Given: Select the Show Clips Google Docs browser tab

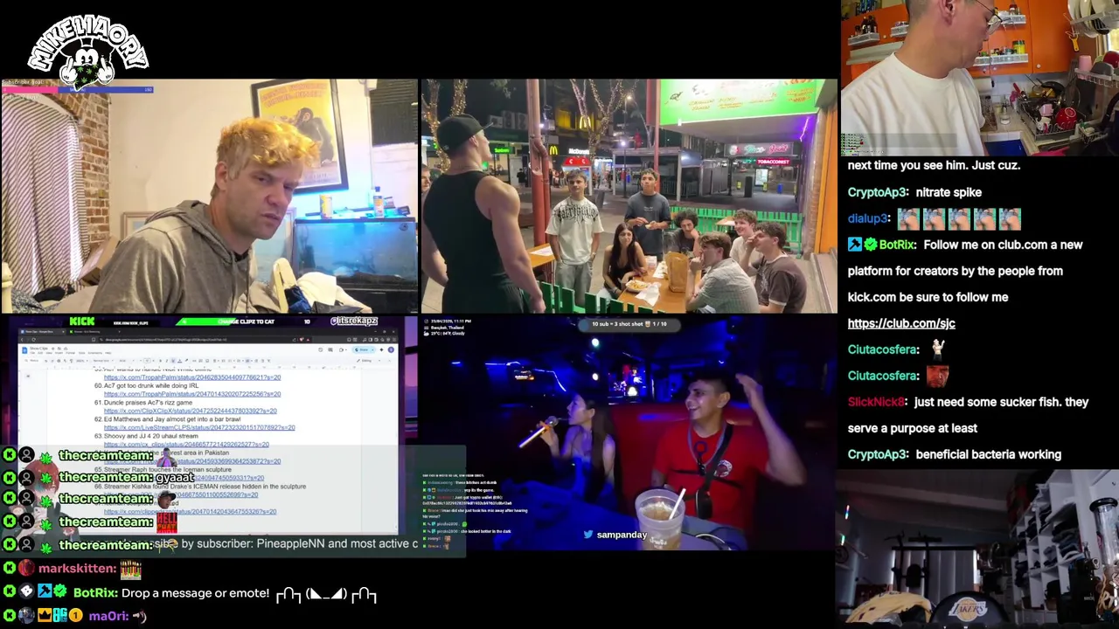Looking at the screenshot, I should [x=44, y=332].
